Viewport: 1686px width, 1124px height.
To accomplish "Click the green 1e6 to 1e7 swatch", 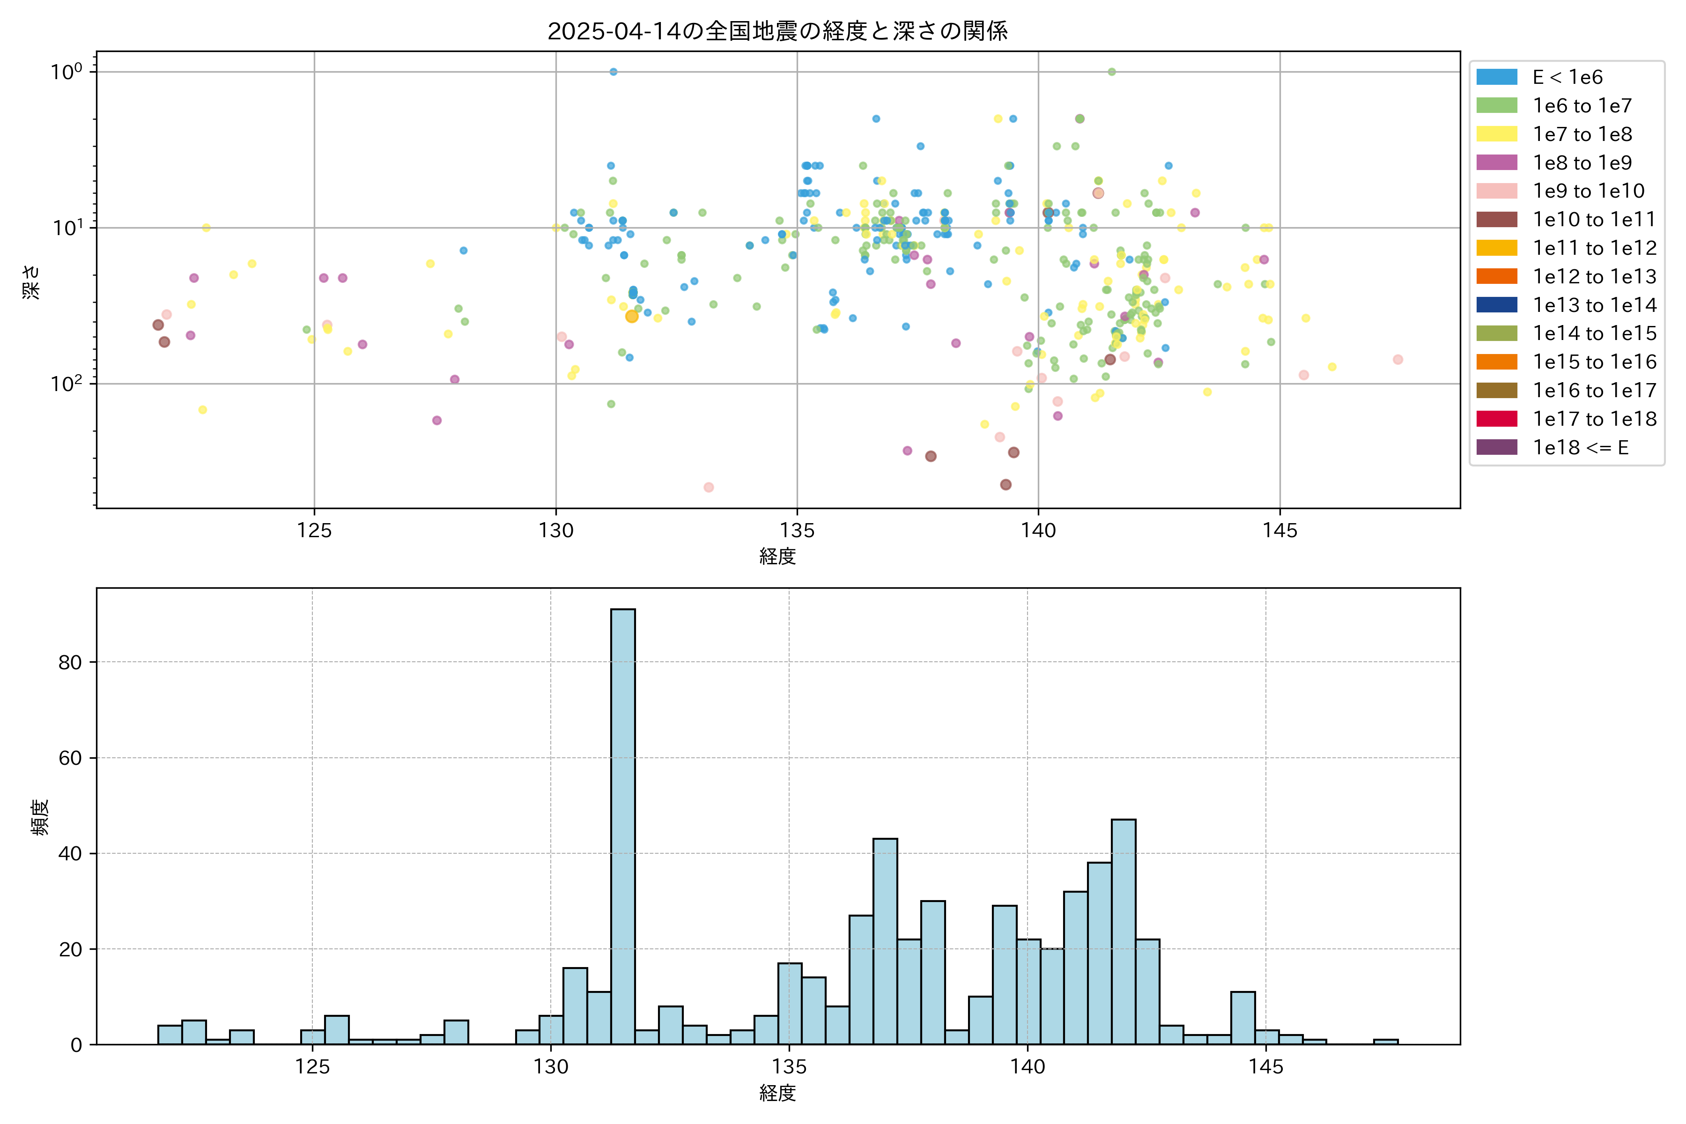I will click(x=1496, y=105).
